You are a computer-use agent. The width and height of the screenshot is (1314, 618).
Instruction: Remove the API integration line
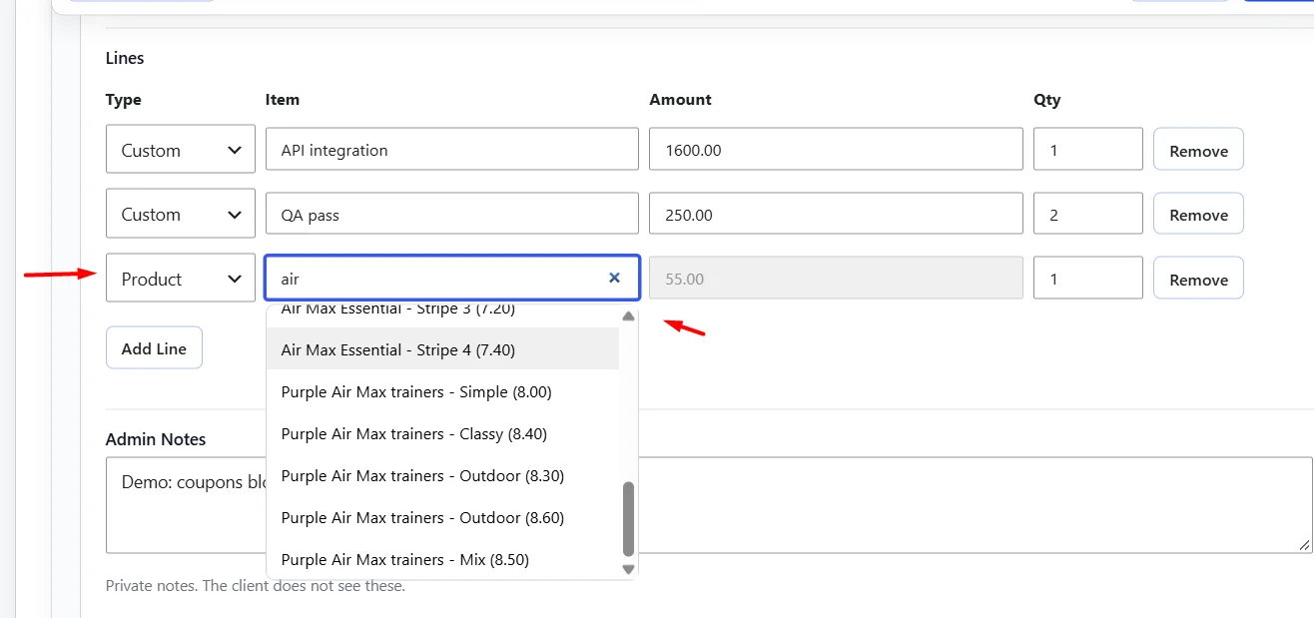pyautogui.click(x=1198, y=150)
